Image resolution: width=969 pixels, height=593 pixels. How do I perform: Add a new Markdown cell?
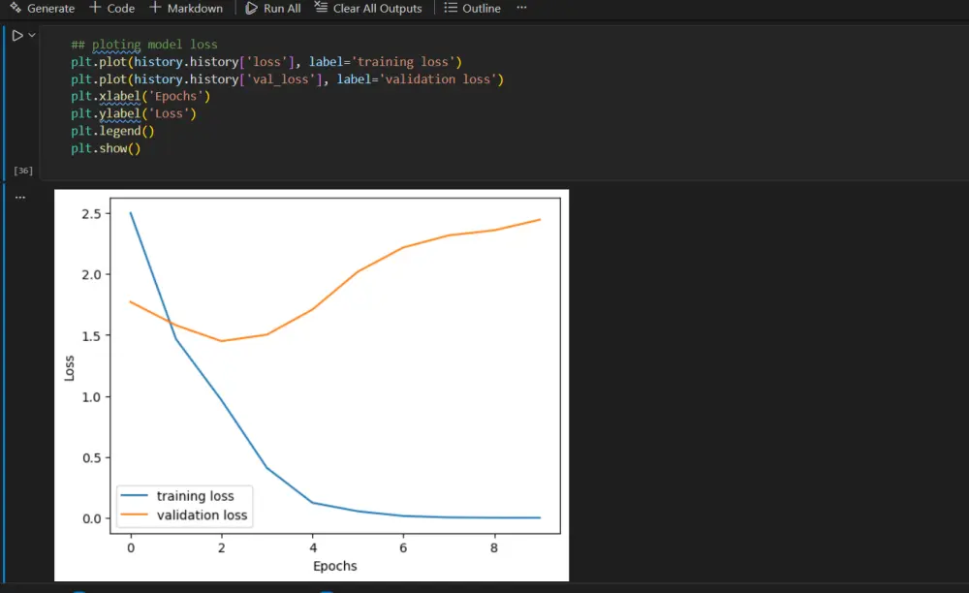186,8
